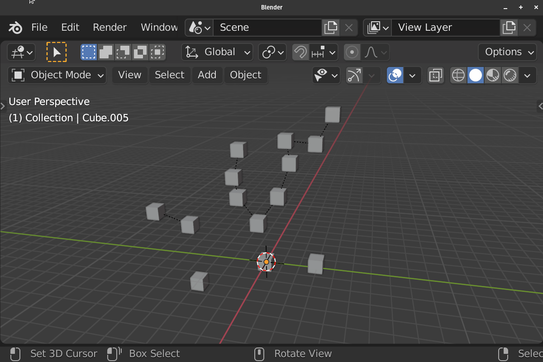Viewport: 543px width, 362px height.
Task: Choose Set new selection mode
Action: tap(89, 52)
